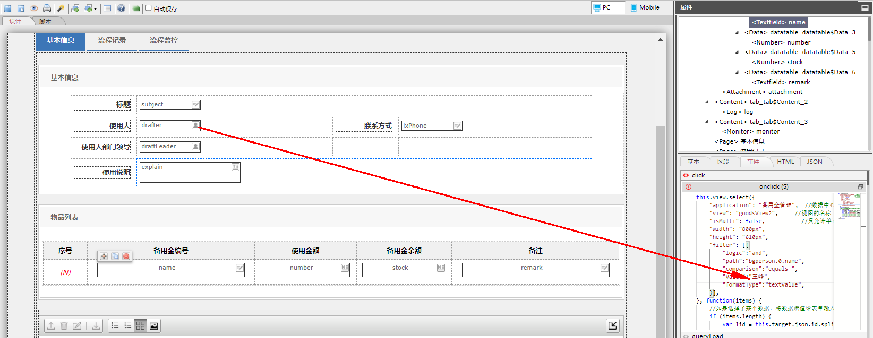Open the 事件 properties tab
Viewport: 873px width, 338px height.
tap(753, 162)
